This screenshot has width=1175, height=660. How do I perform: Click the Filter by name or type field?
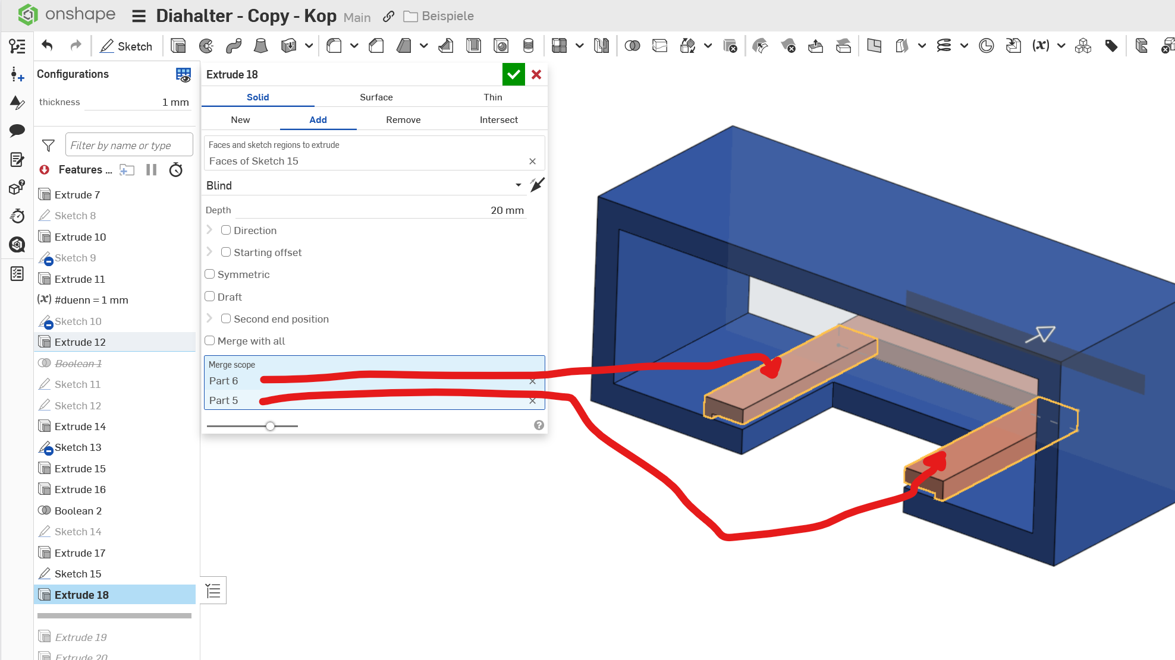[129, 145]
